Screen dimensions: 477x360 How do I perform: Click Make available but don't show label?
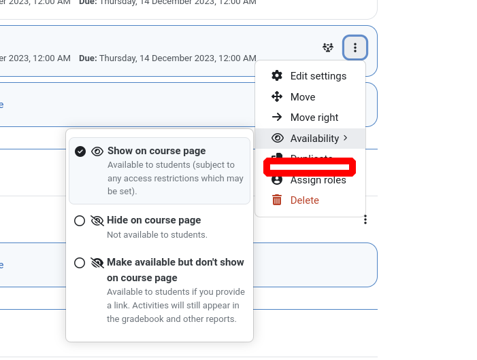tap(176, 270)
